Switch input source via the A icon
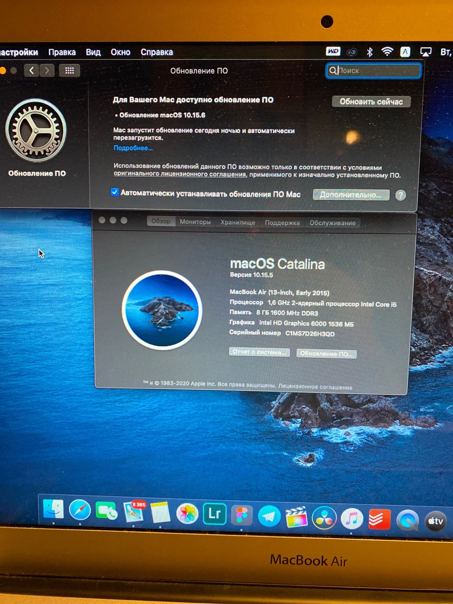This screenshot has width=453, height=604. point(405,52)
